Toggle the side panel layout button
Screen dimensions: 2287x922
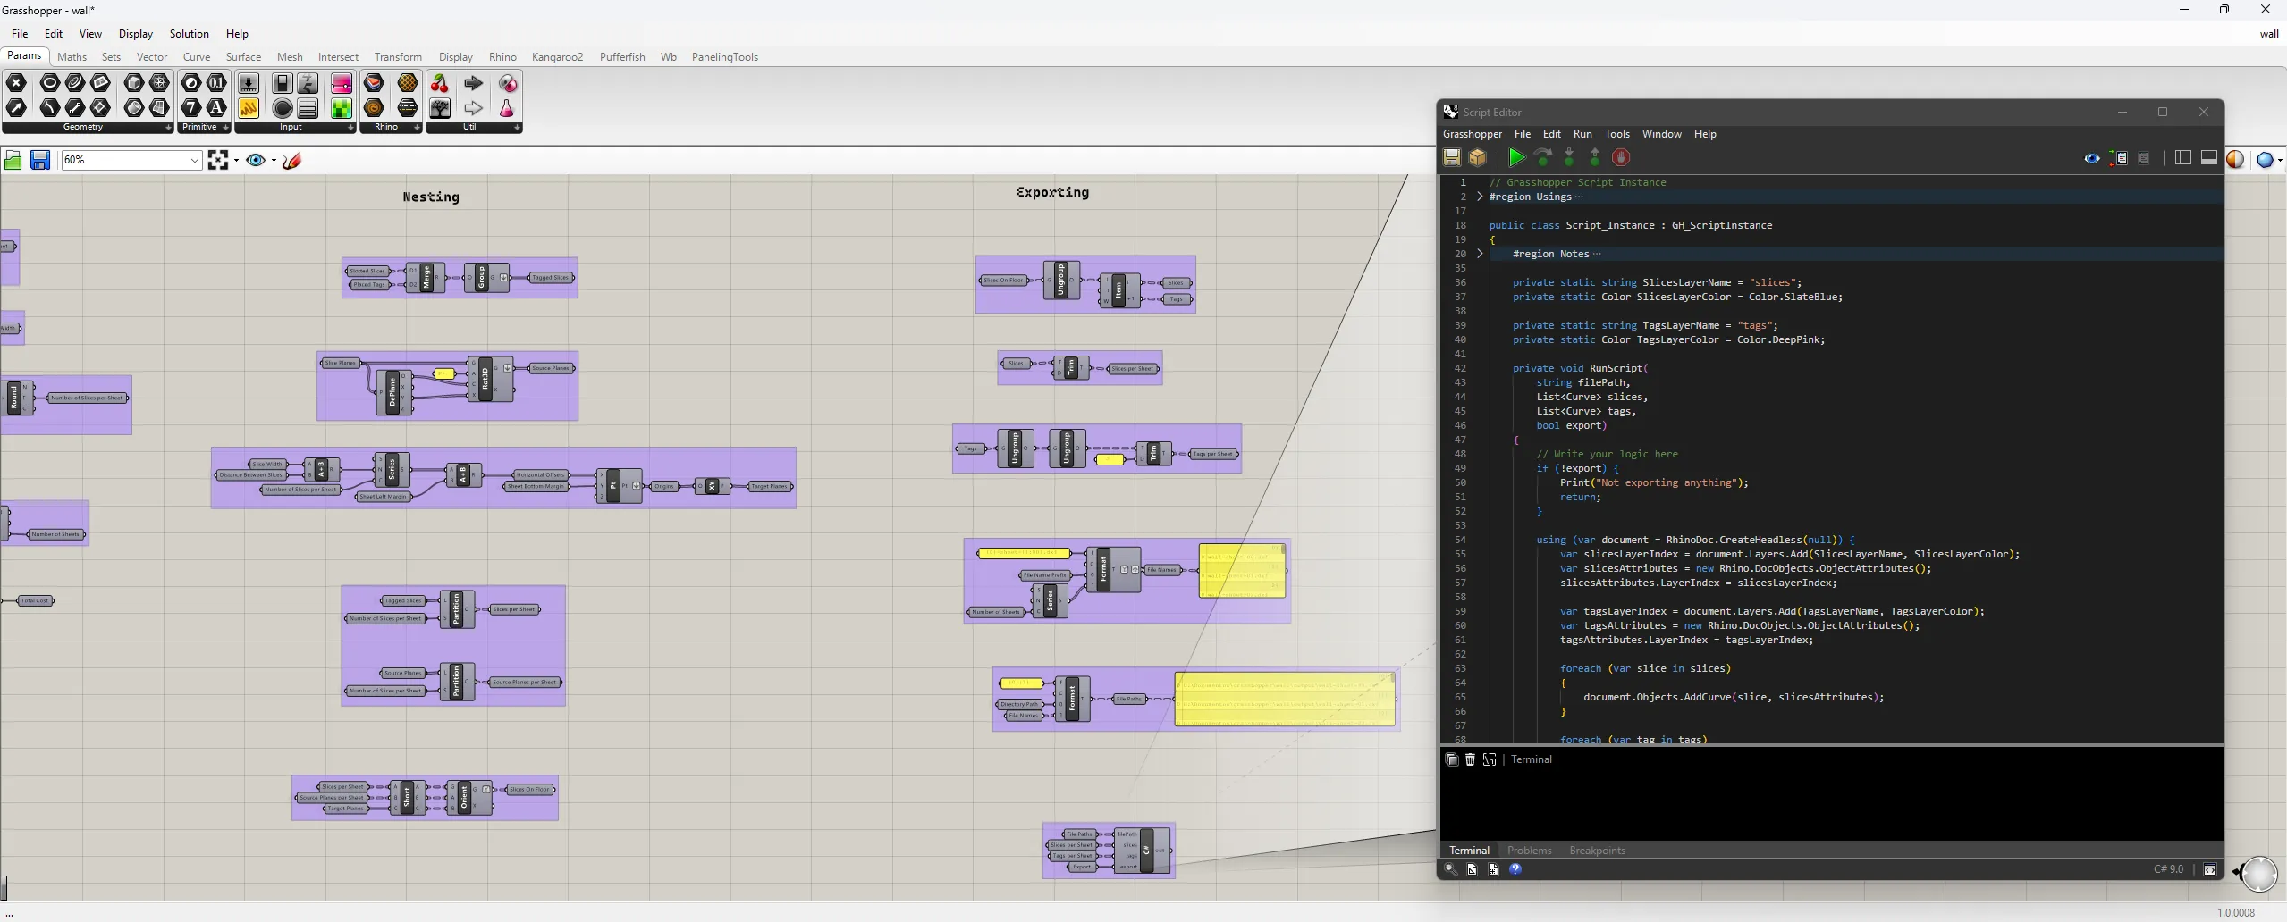click(x=2182, y=158)
